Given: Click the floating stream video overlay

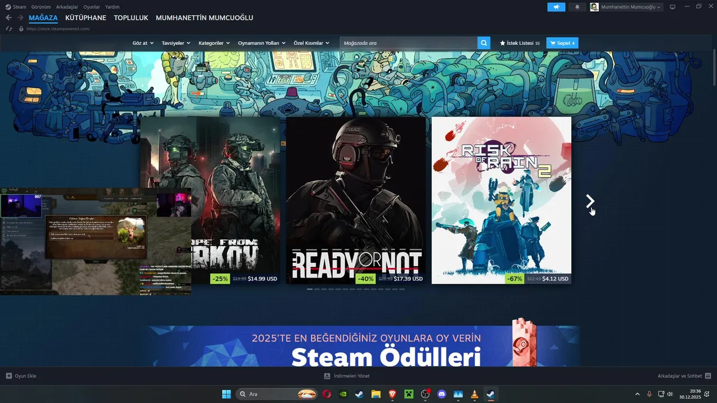Looking at the screenshot, I should [96, 241].
